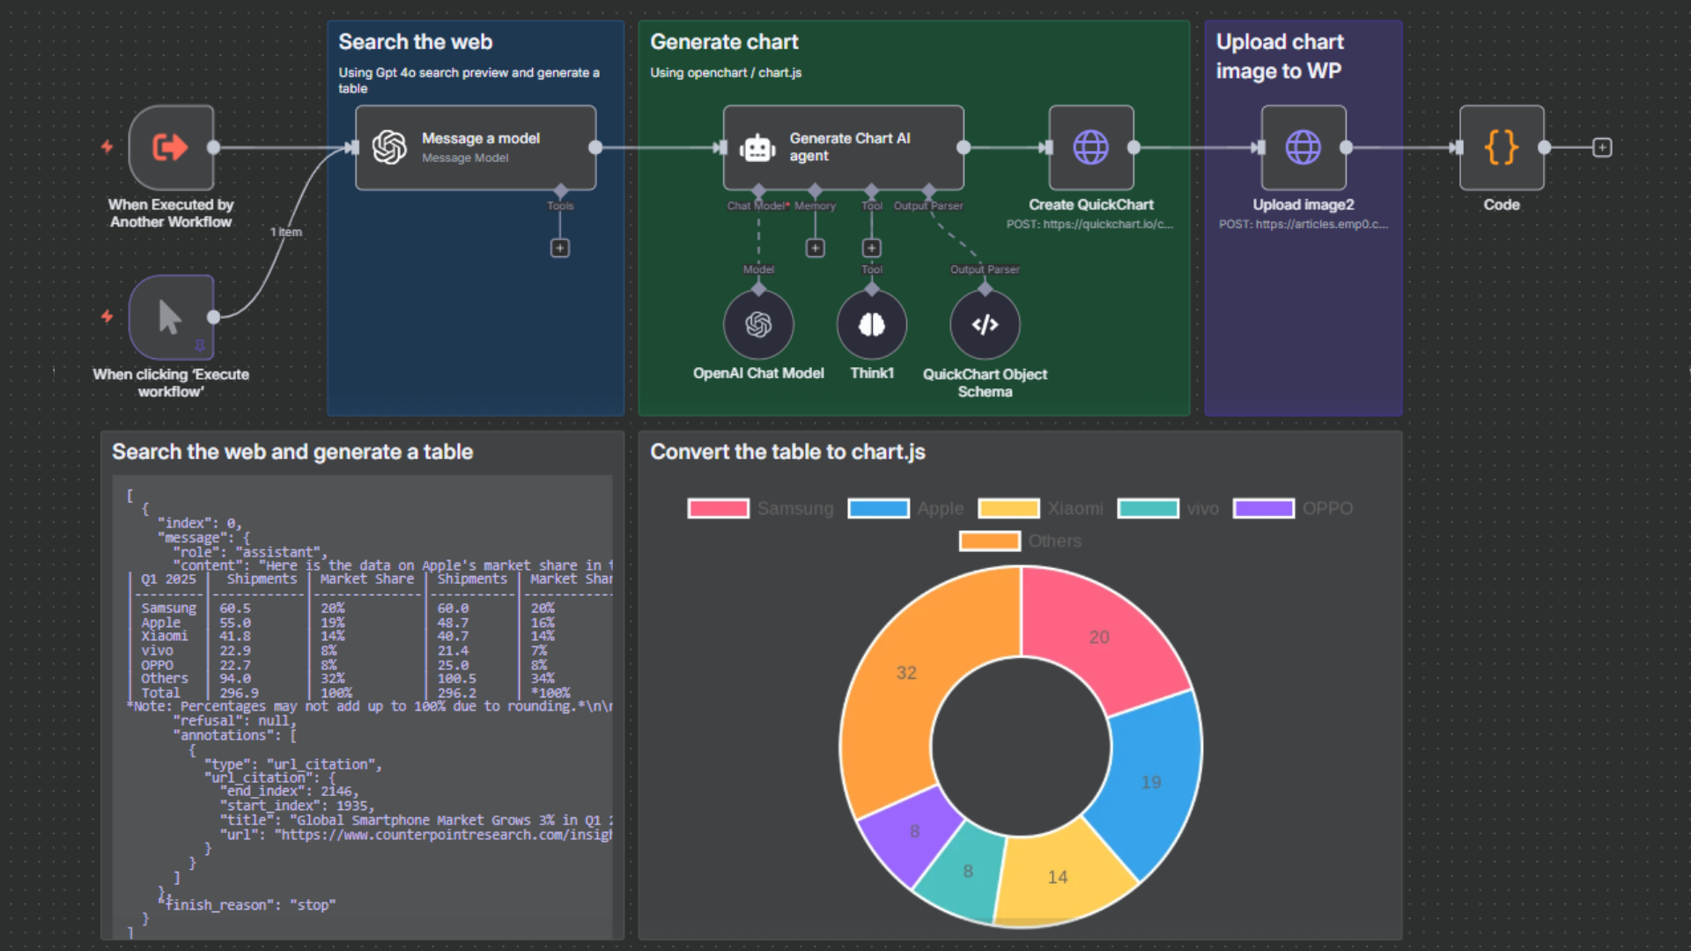Click the Upload chart image to WP title
This screenshot has height=951, width=1691.
[1280, 56]
